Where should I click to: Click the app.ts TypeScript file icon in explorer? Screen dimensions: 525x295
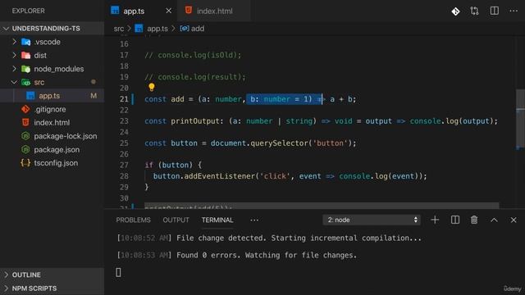(30, 96)
